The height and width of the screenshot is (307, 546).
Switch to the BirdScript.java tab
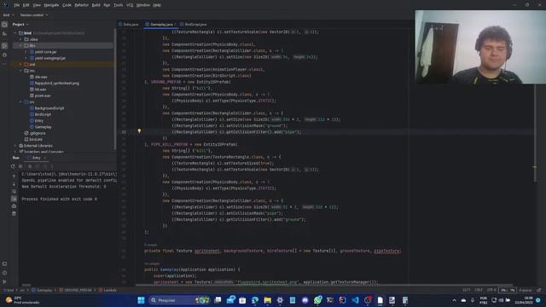194,25
